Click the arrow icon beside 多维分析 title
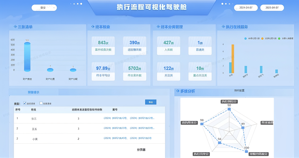 178,91
